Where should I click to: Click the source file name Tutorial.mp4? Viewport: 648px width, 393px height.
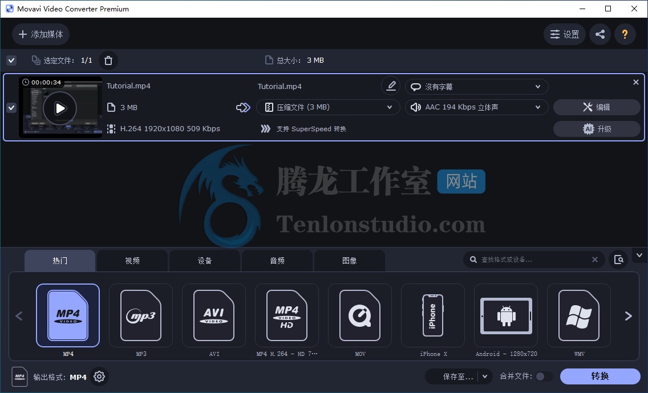click(128, 86)
